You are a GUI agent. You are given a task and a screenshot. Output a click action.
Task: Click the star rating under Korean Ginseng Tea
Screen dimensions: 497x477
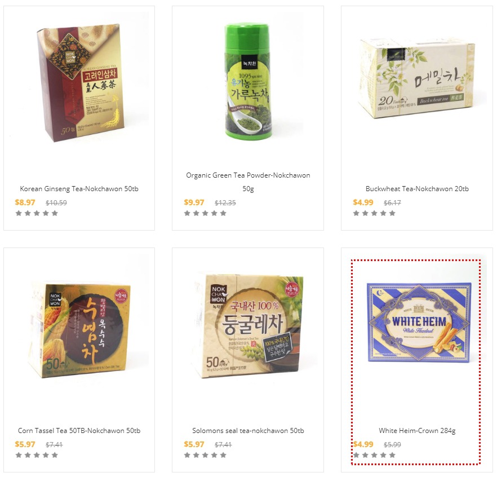[37, 213]
